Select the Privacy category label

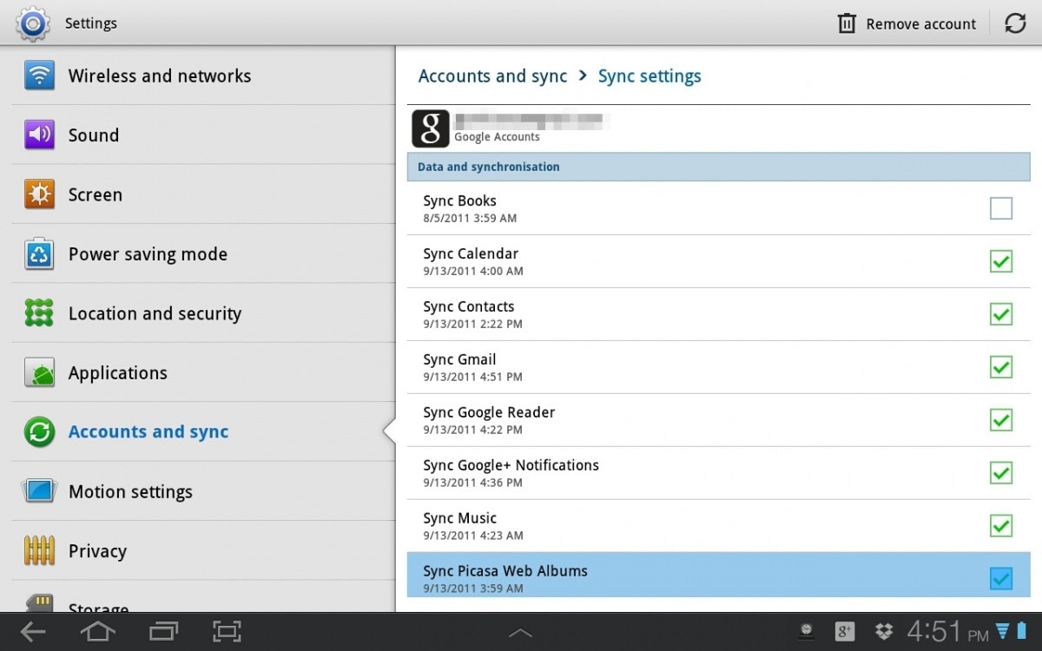[x=97, y=551]
